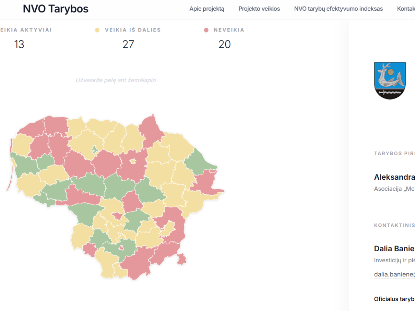Click the TARYBOS PIR section heading
This screenshot has height=311, width=415.
(x=395, y=153)
